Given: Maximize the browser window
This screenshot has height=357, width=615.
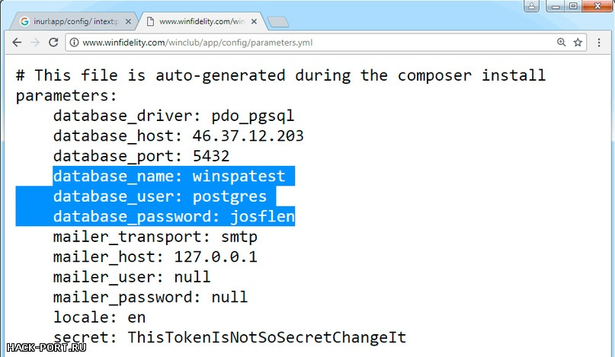Looking at the screenshot, I should pos(573,5).
